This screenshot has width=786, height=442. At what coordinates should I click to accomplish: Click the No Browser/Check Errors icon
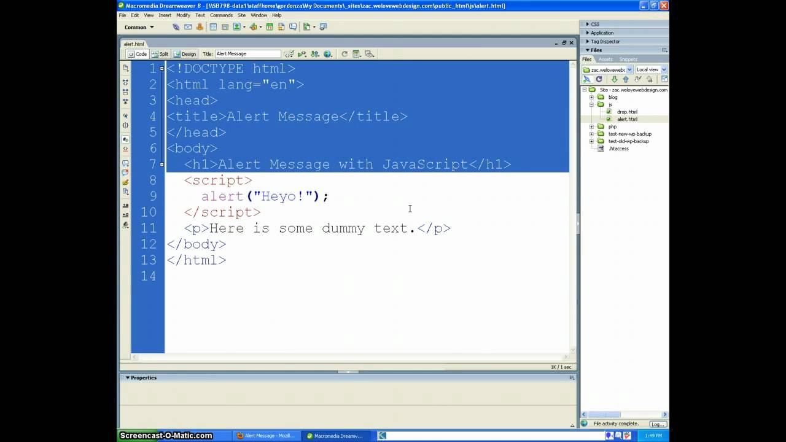click(x=289, y=53)
